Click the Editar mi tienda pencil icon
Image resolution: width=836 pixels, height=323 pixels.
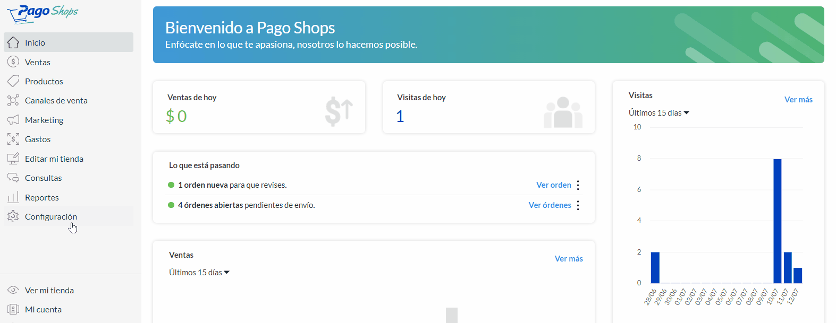13,159
